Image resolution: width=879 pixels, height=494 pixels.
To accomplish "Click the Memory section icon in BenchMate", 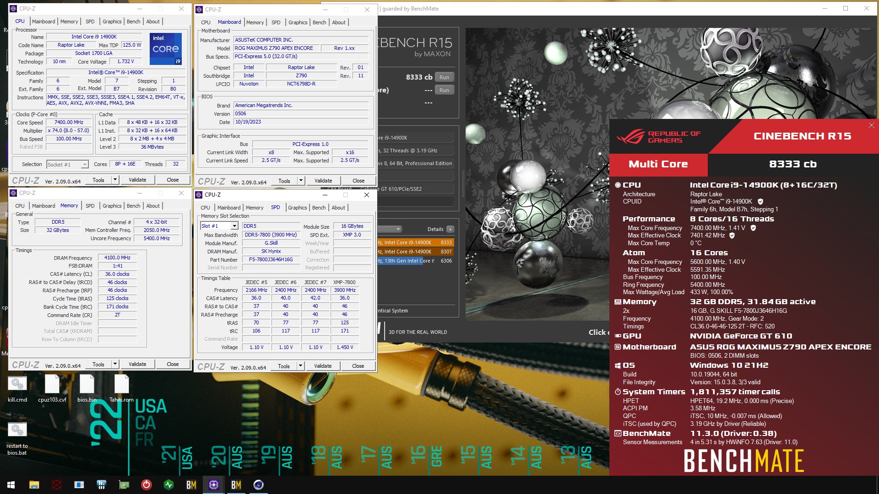I will point(618,302).
